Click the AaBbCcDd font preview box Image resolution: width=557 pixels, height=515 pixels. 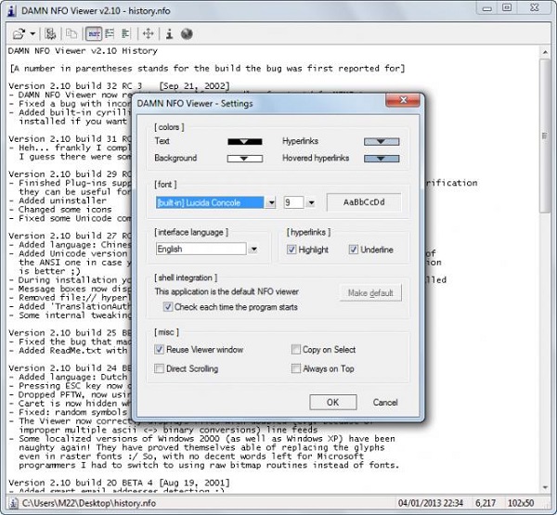[364, 202]
